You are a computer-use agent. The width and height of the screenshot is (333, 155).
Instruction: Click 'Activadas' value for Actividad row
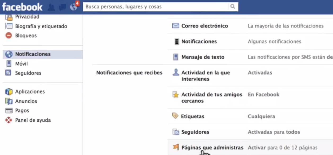(260, 73)
